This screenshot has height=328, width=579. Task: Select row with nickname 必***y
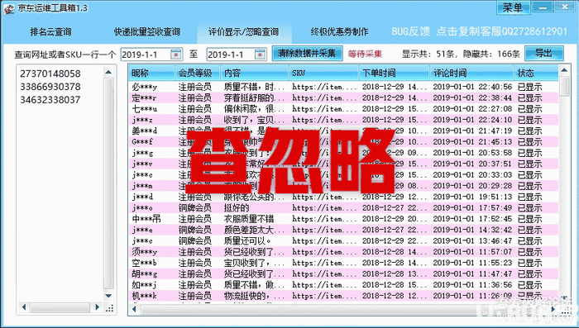344,87
